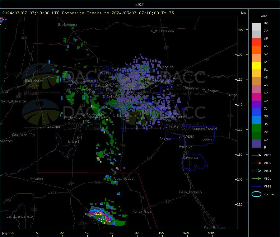Click the Carmensa place label
Screen dimensions: 280x237
(190, 158)
